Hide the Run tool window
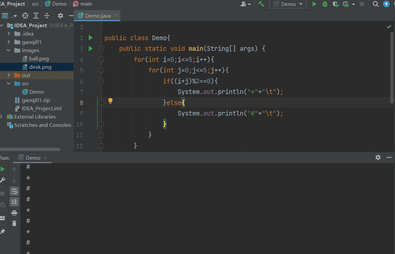 point(389,157)
